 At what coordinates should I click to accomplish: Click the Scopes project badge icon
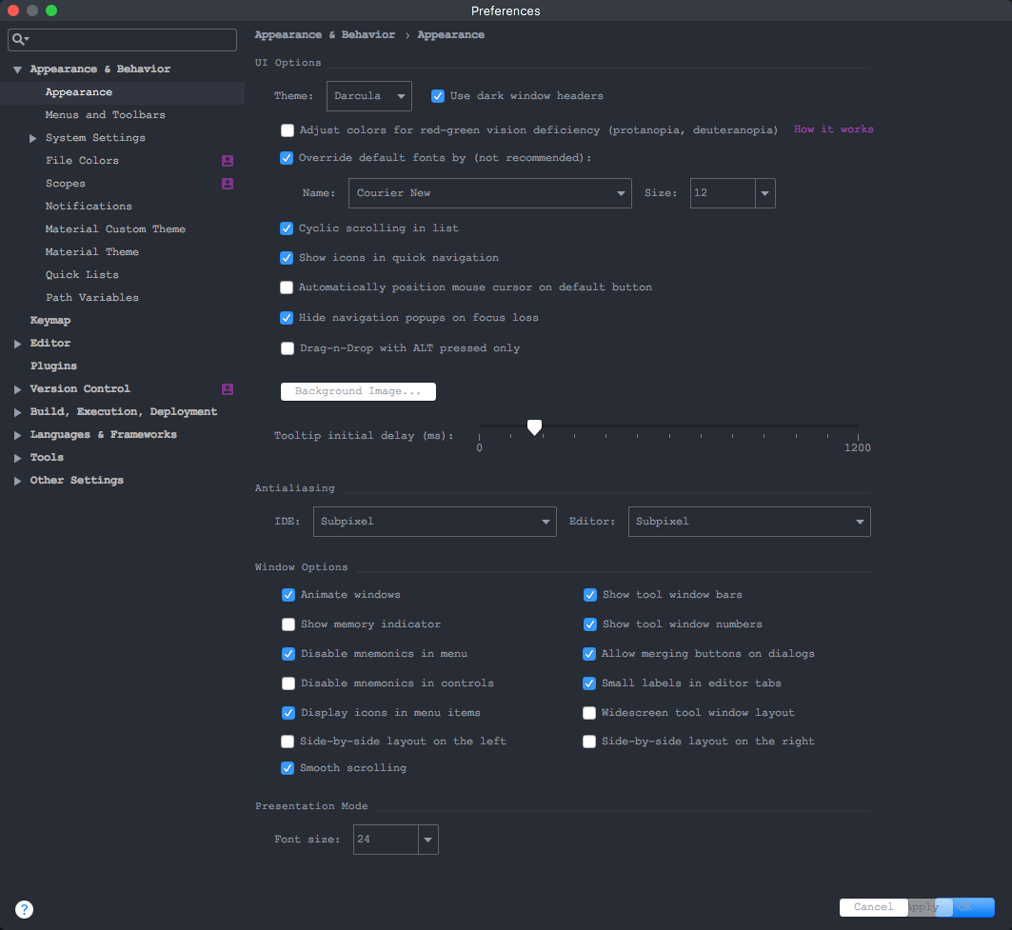coord(228,184)
